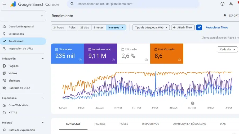This screenshot has width=239, height=134.
Task: Open help for Posición media card
Action: point(179,60)
